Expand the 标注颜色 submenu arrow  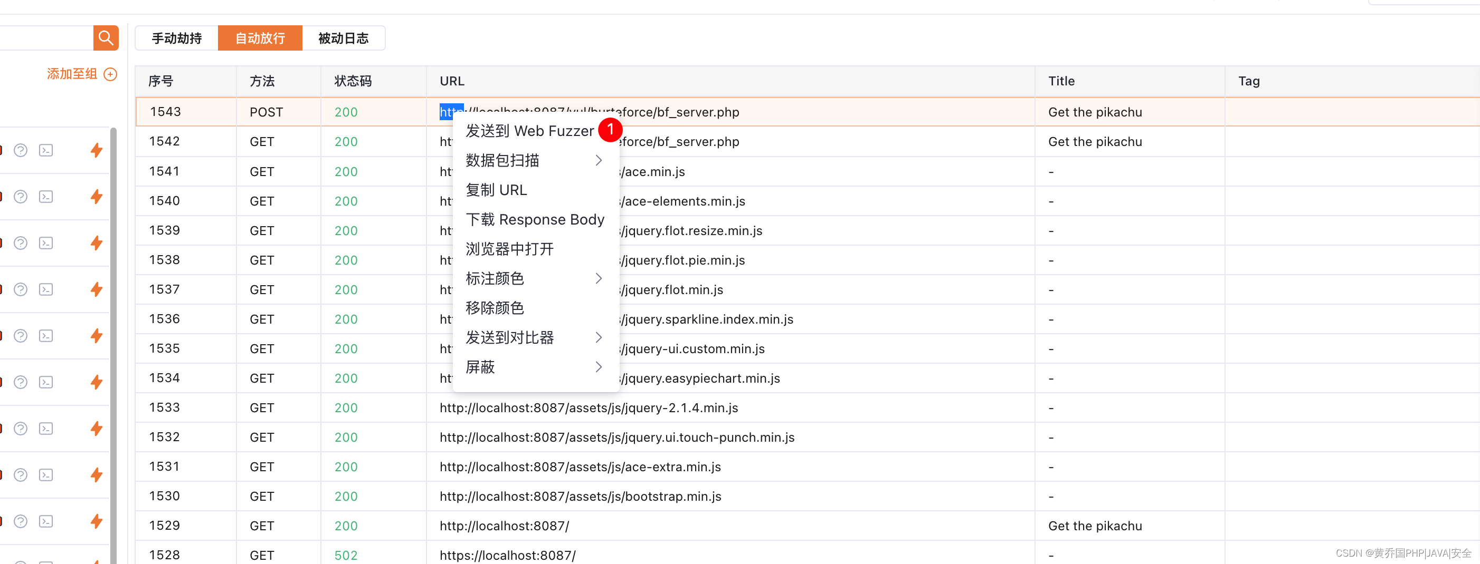599,279
